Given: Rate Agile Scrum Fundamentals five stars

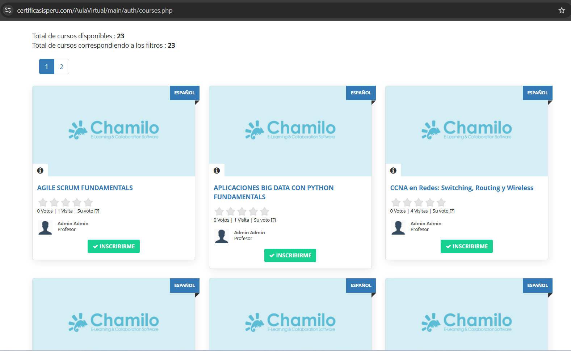Looking at the screenshot, I should [88, 202].
